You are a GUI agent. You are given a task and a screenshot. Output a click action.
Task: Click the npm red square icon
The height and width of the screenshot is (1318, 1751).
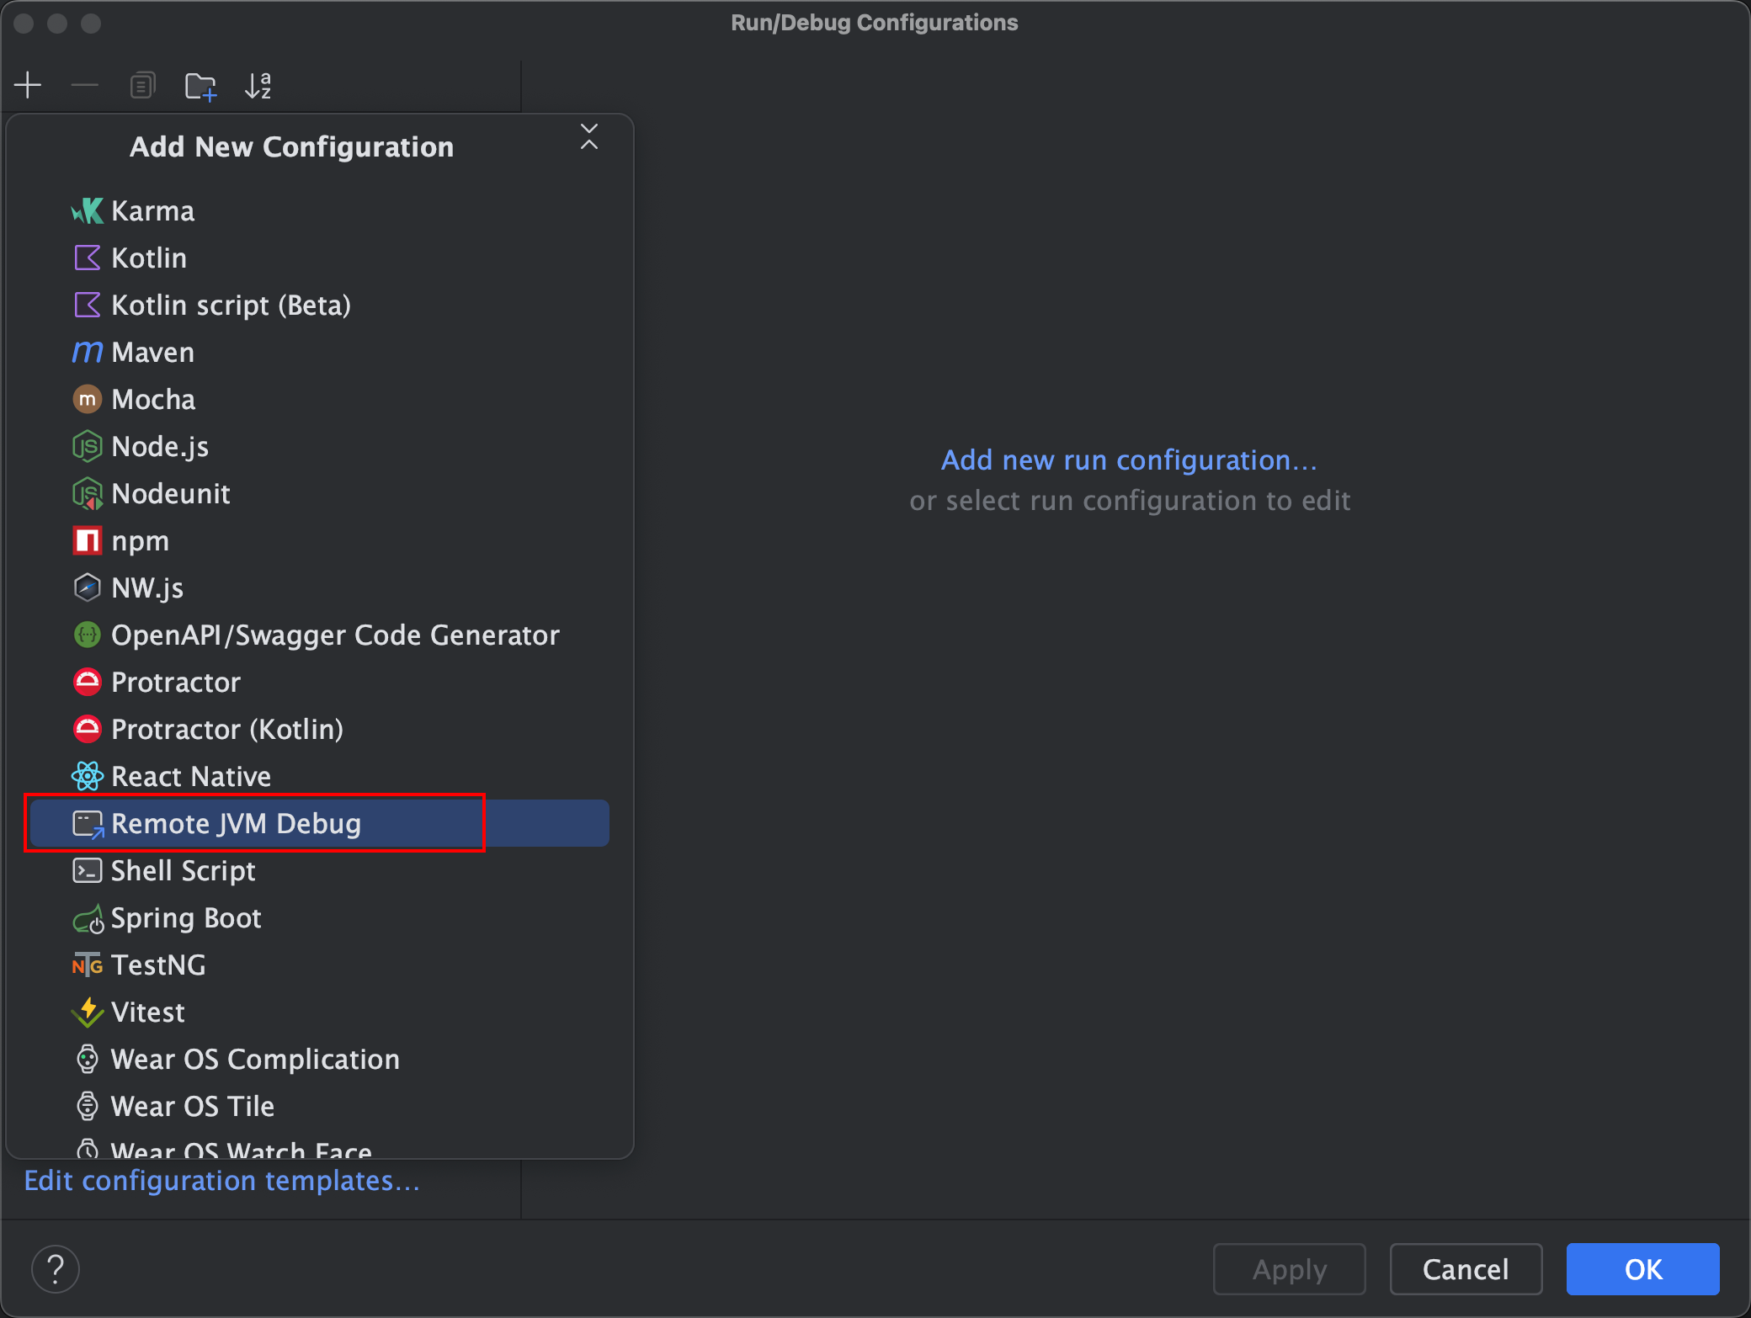click(87, 540)
